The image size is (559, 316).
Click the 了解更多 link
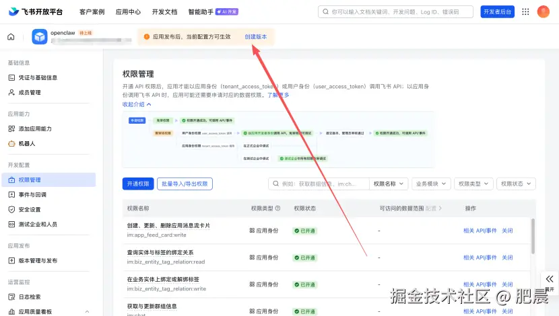[x=278, y=95]
